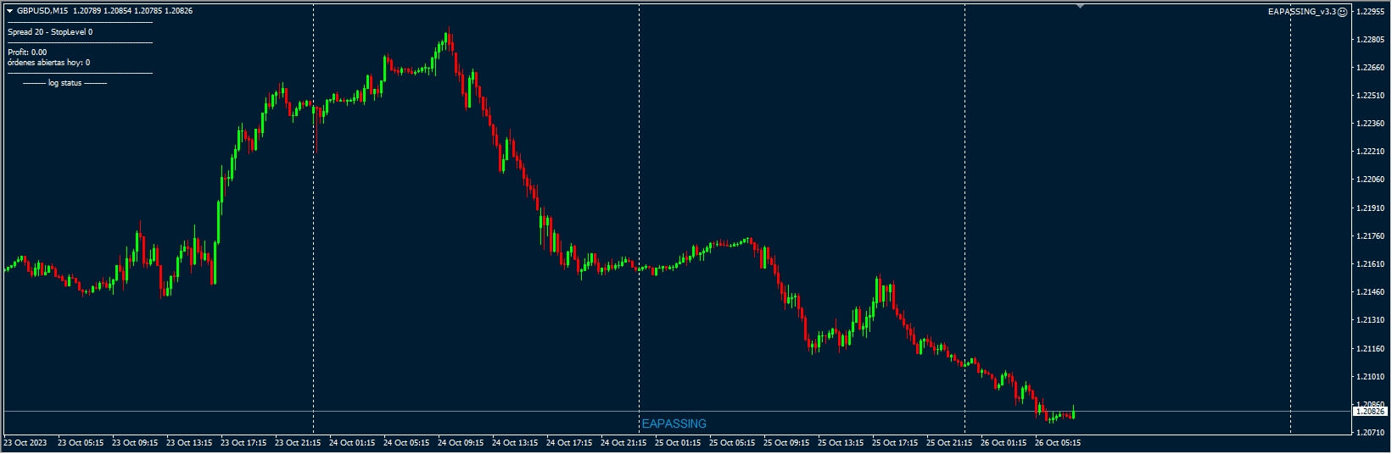Click the 'Spread 20 - StopLevel 0' line
The height and width of the screenshot is (454, 1392).
pos(50,32)
